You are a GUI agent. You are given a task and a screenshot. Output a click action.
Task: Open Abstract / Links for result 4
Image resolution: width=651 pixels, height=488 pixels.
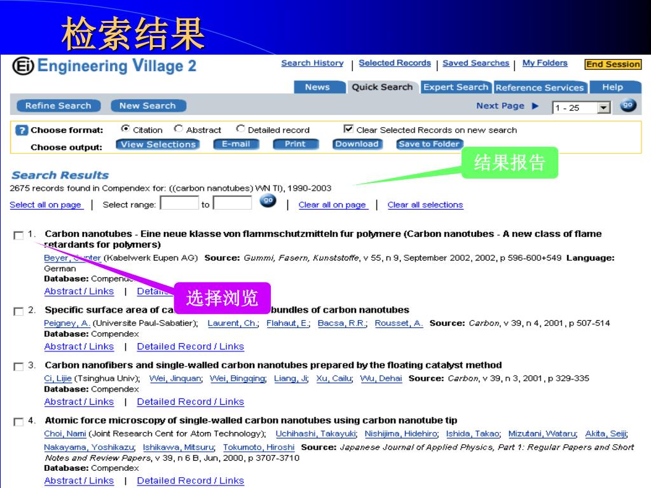79,480
